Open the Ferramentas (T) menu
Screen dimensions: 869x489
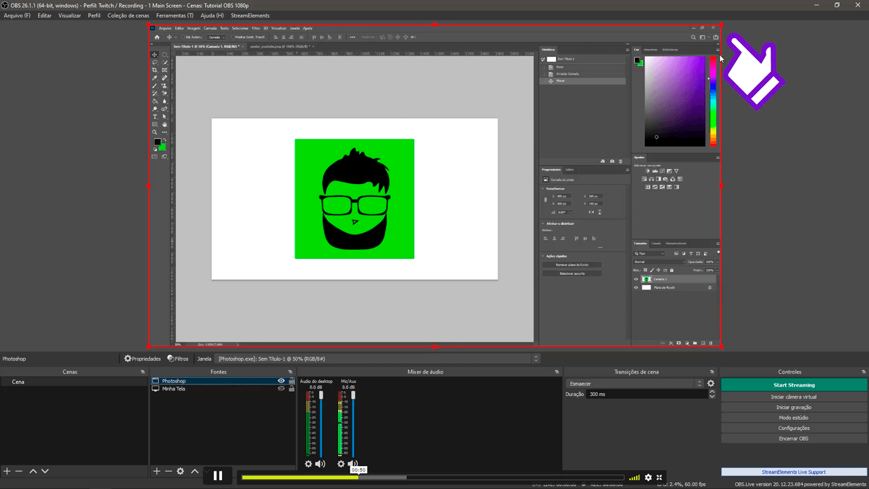tap(174, 16)
